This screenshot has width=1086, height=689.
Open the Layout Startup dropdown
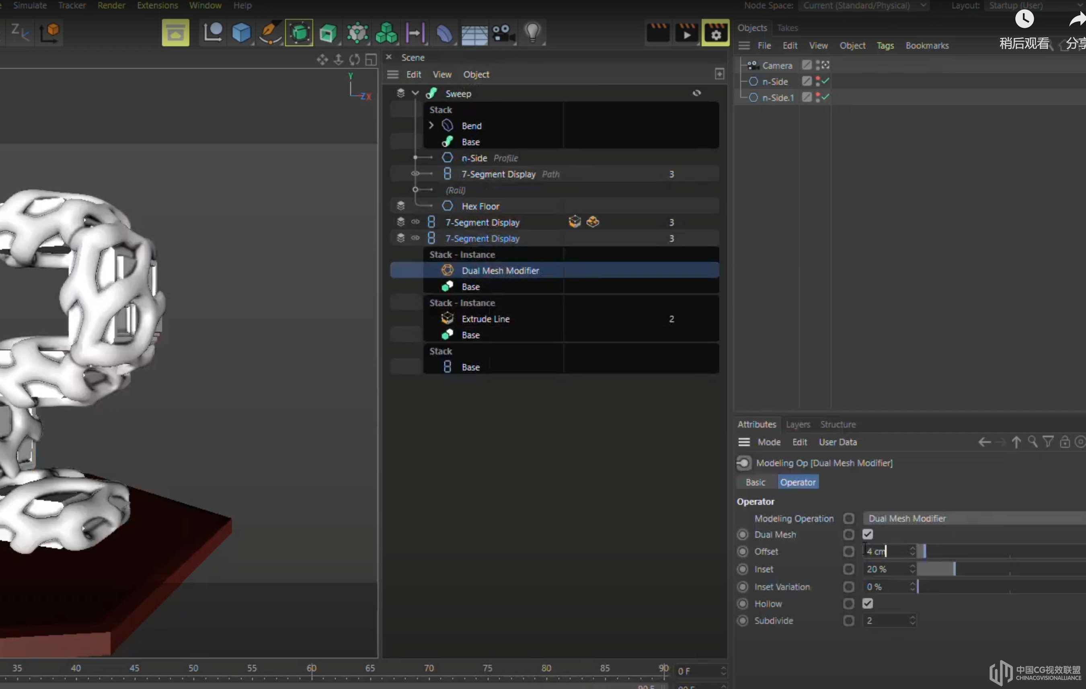pyautogui.click(x=1035, y=5)
